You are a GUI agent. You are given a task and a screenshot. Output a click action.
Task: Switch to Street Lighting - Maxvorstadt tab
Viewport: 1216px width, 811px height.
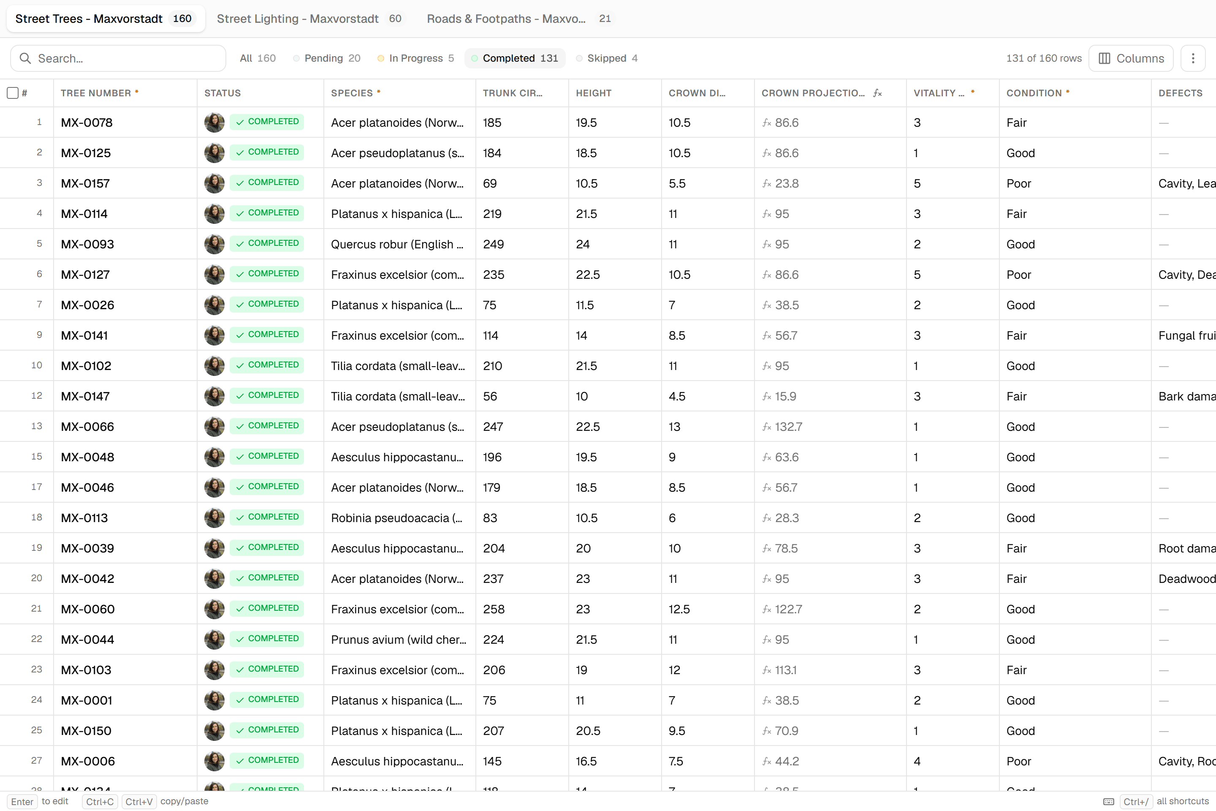pos(309,19)
